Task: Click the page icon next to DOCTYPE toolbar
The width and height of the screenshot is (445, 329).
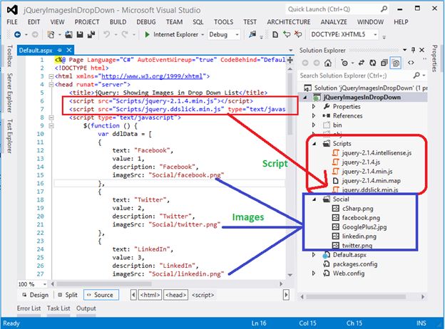Action: click(275, 35)
